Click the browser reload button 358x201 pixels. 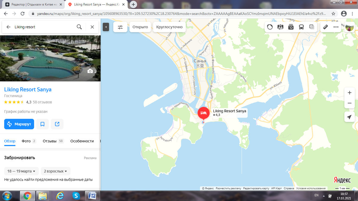click(22, 14)
